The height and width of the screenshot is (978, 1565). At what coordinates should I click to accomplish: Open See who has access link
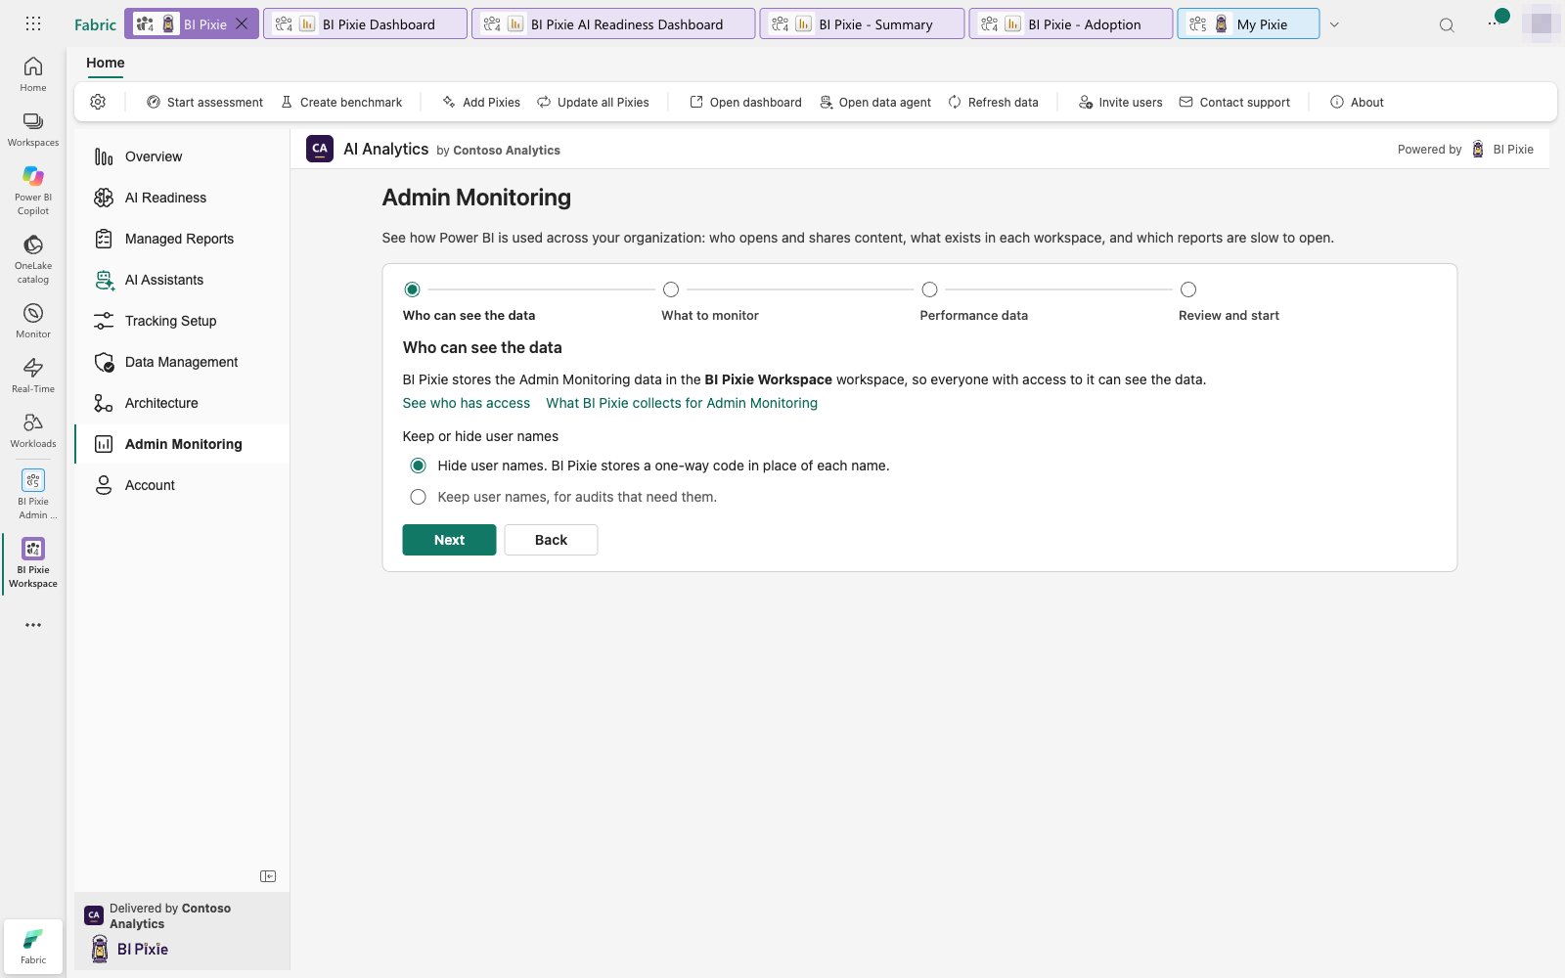coord(467,403)
